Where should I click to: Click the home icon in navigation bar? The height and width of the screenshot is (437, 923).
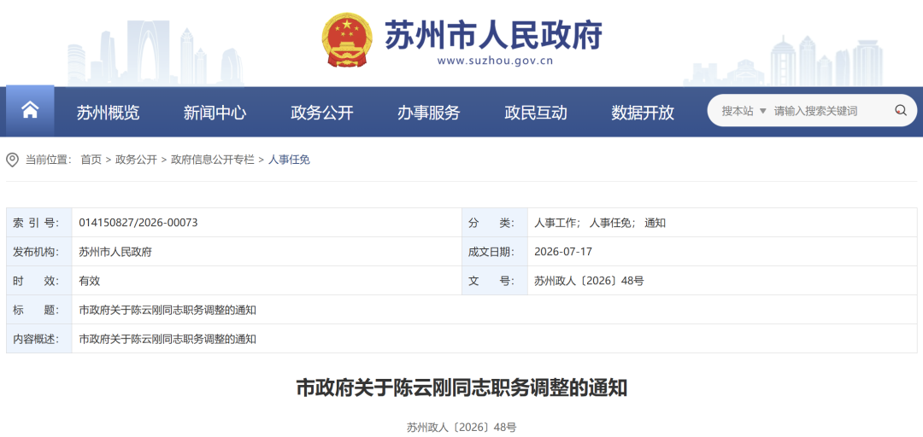coord(30,111)
